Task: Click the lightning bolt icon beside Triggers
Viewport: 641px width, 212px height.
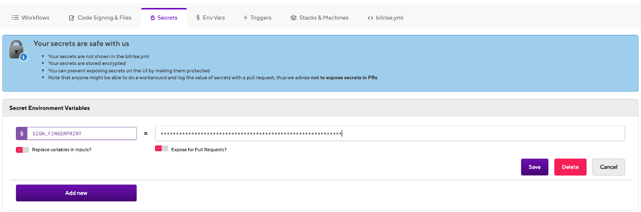Action: (x=245, y=18)
